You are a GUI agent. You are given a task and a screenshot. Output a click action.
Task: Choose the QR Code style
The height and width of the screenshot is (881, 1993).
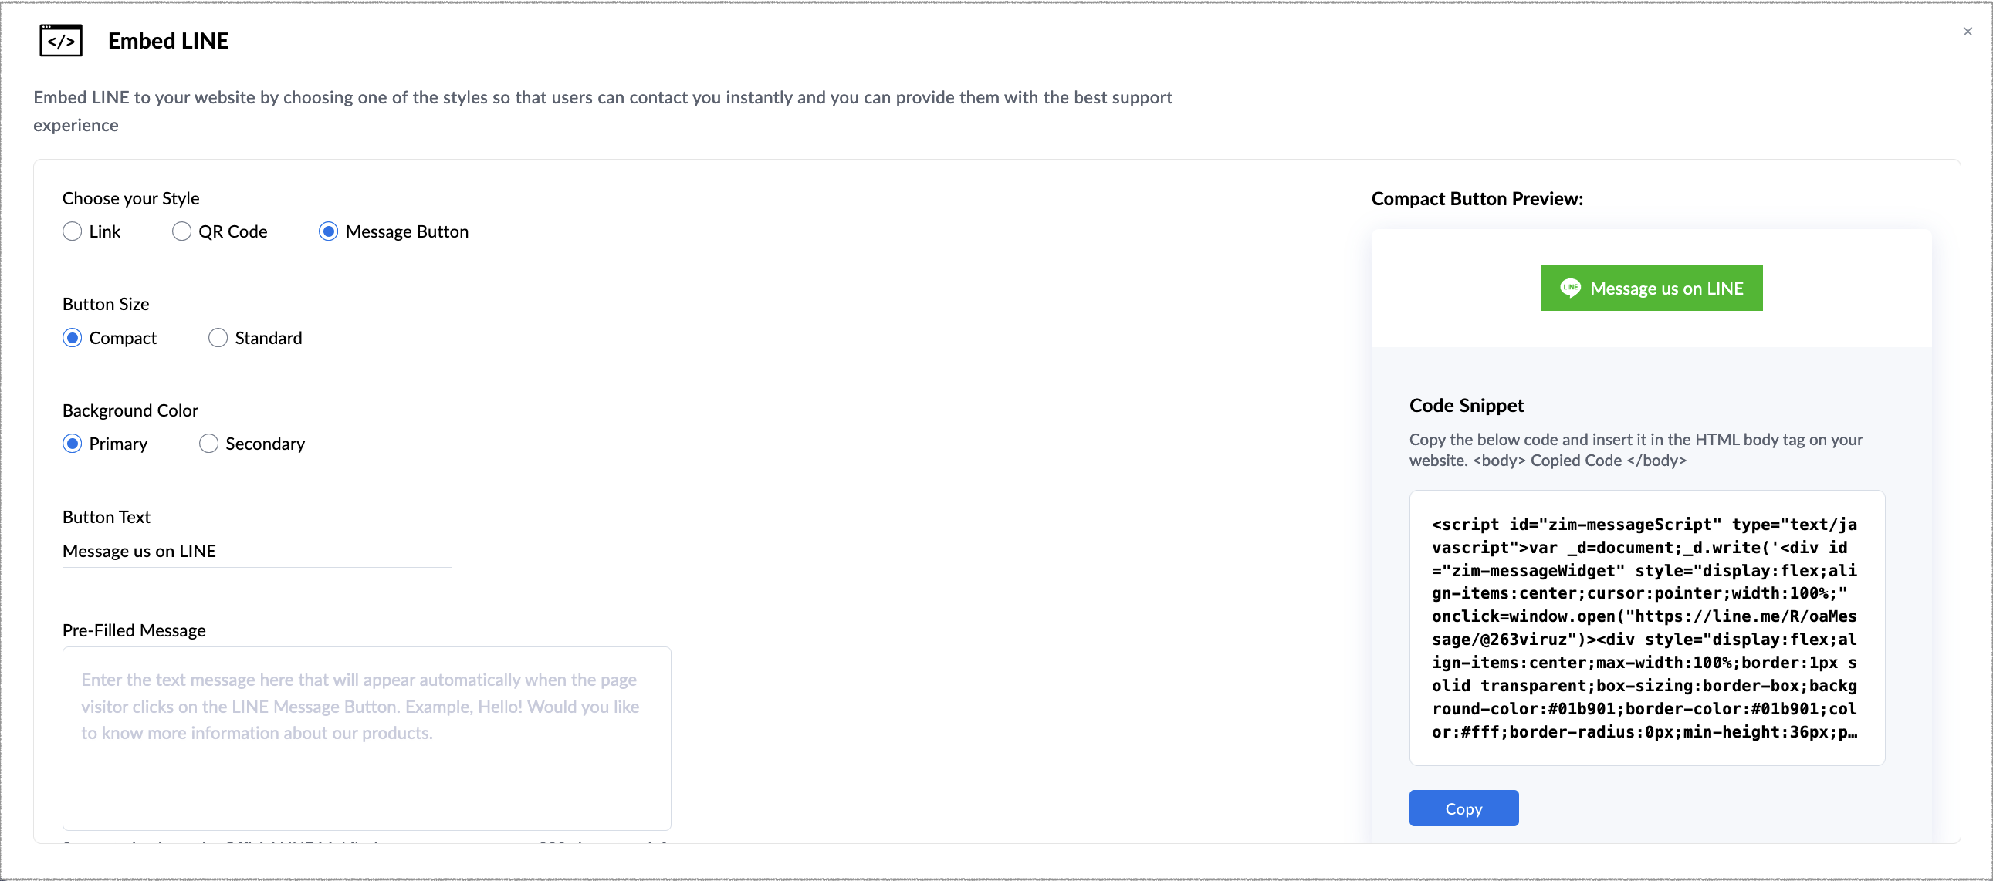(x=182, y=231)
